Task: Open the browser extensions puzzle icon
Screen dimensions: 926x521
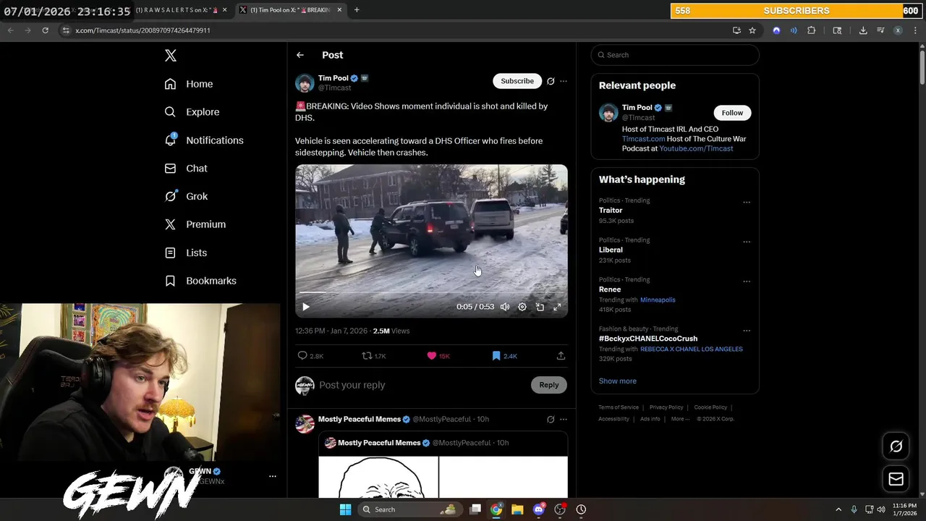Action: [x=811, y=30]
